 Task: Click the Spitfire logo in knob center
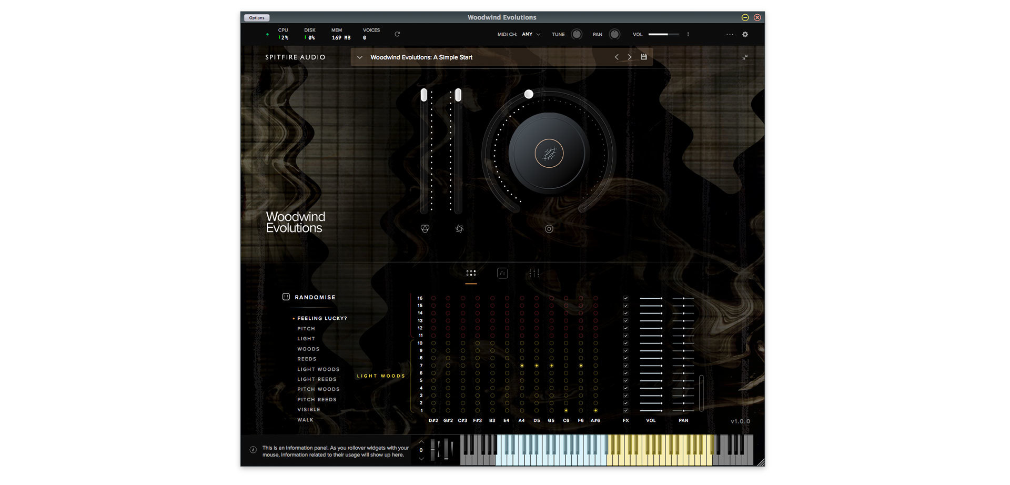tap(549, 154)
